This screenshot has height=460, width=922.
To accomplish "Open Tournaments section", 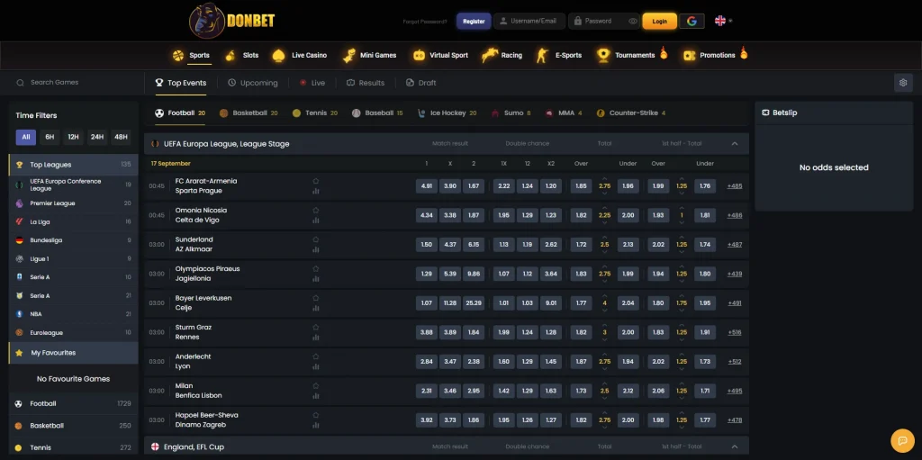I will click(632, 55).
